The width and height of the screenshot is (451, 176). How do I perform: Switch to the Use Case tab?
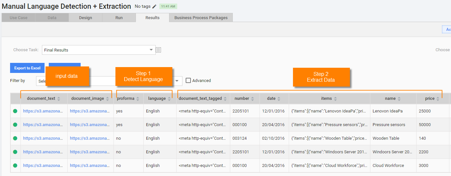(x=19, y=18)
